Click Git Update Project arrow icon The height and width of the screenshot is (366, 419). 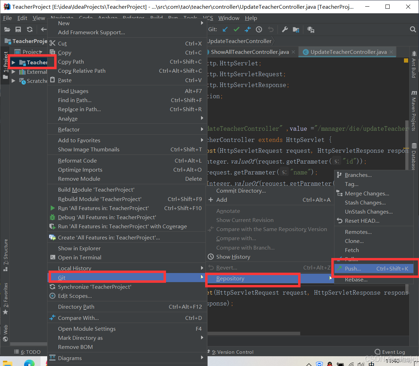click(x=225, y=29)
